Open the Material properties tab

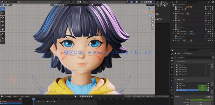(172, 94)
